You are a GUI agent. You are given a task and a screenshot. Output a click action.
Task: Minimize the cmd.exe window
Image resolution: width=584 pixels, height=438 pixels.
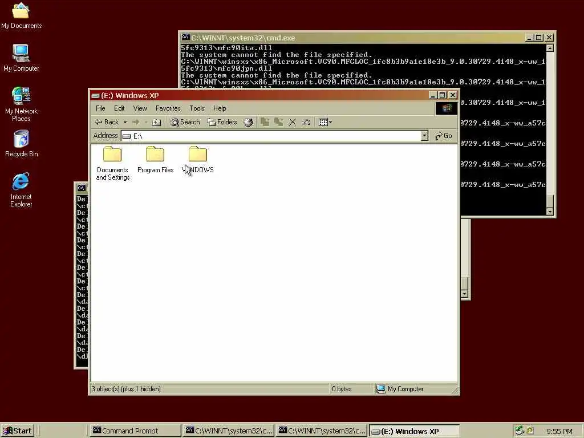tap(529, 38)
